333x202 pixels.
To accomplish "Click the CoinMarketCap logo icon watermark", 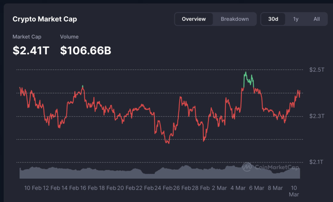I will pos(247,167).
